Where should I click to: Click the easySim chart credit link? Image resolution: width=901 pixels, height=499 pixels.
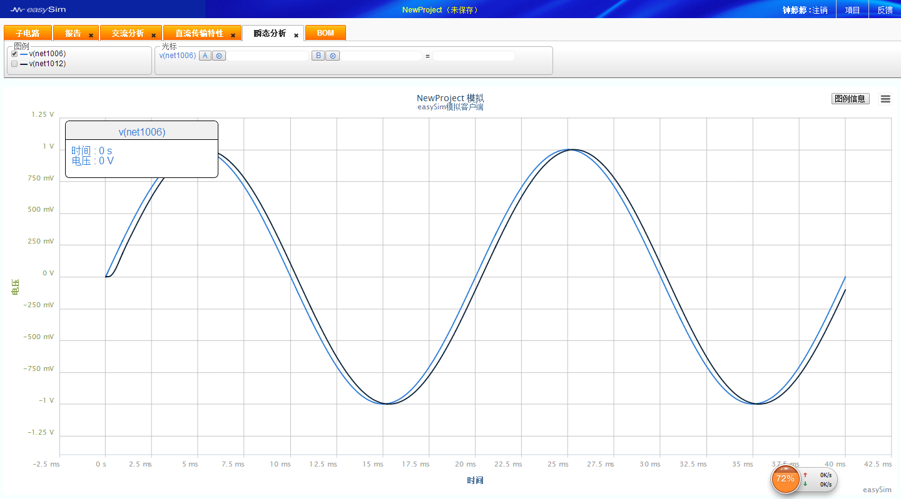(x=877, y=490)
